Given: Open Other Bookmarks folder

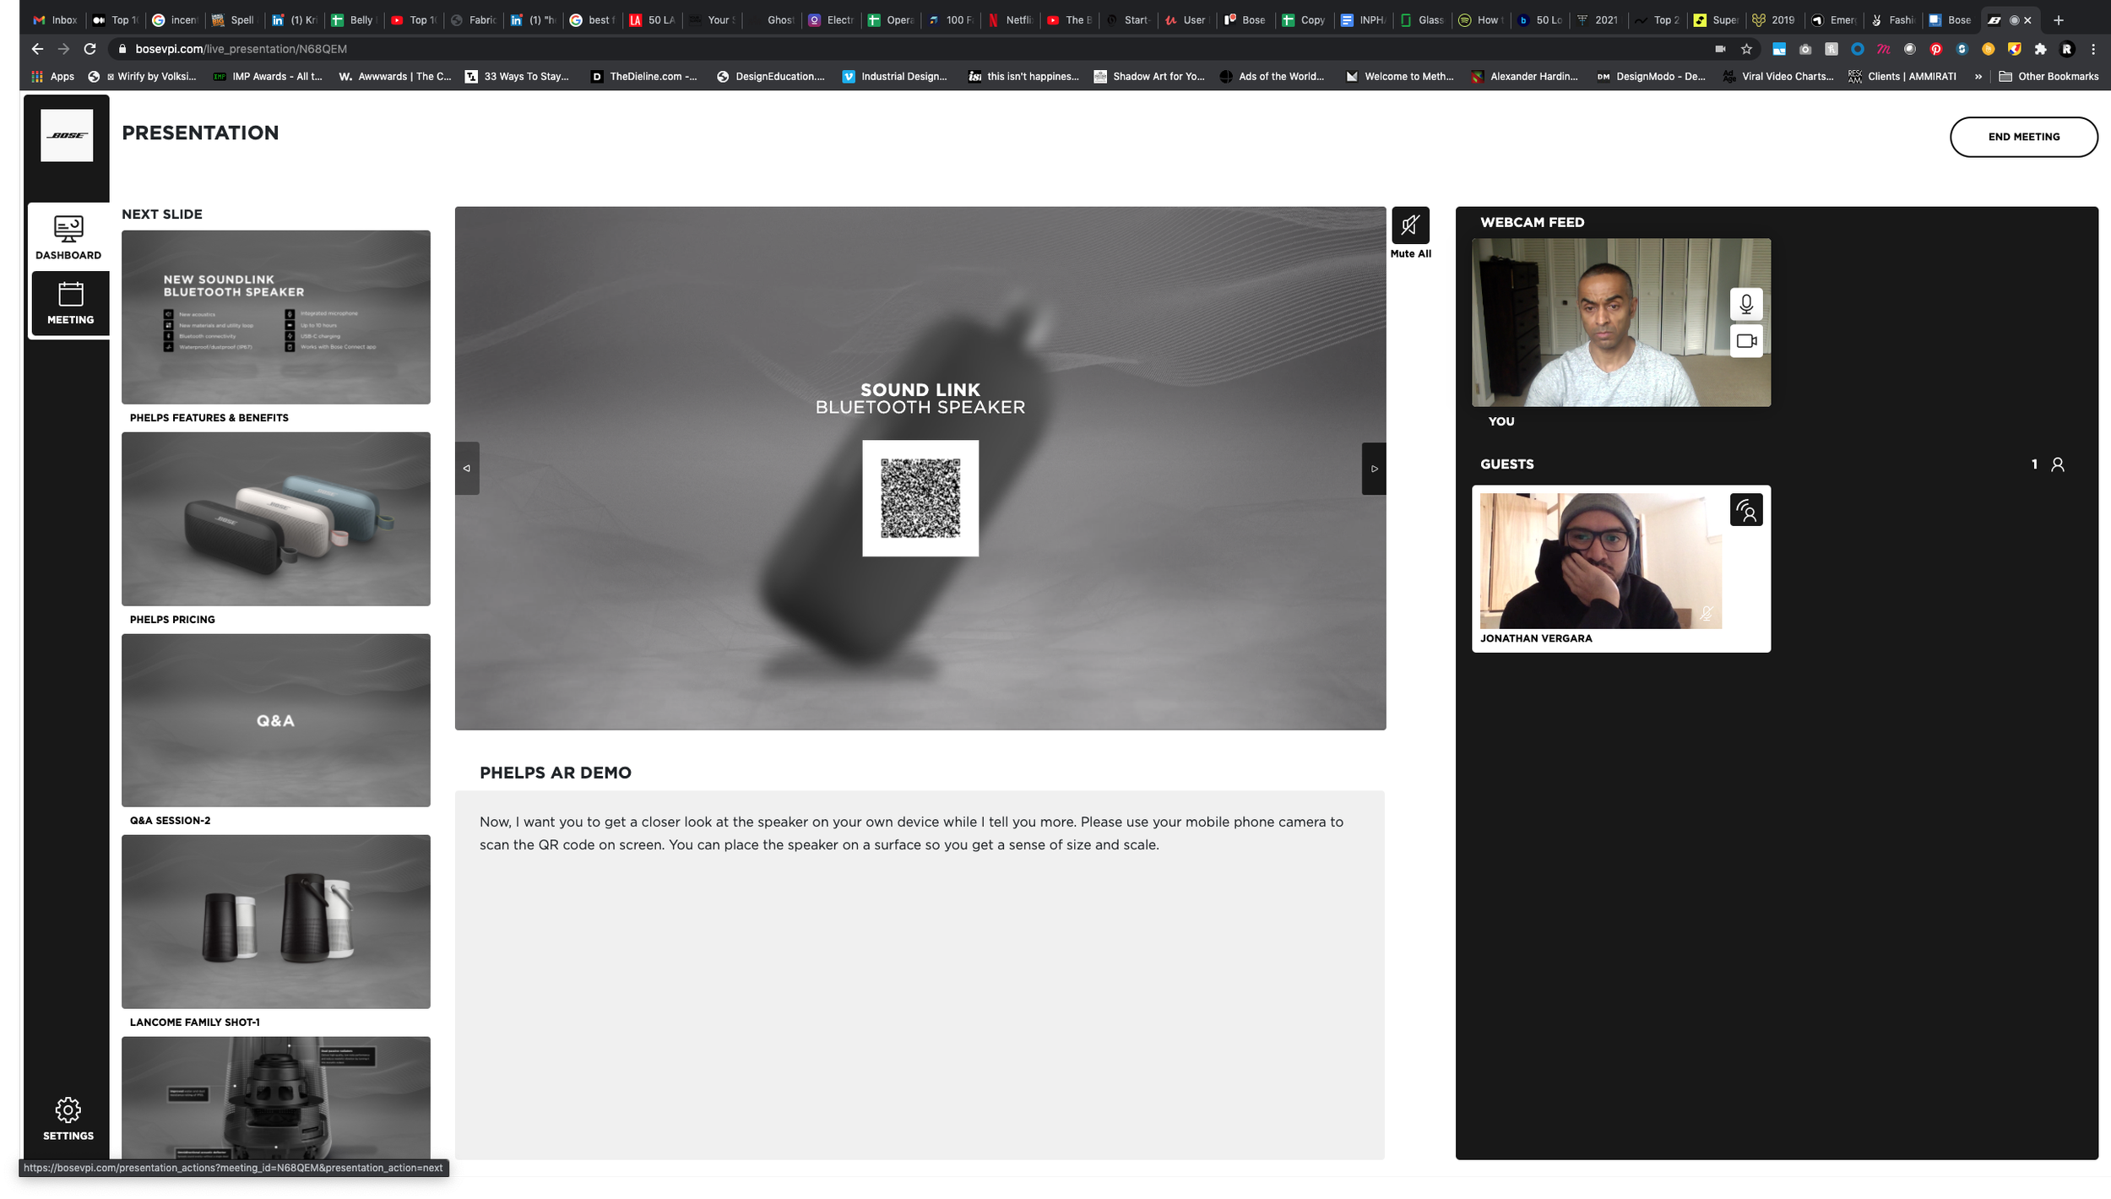Looking at the screenshot, I should click(2049, 76).
